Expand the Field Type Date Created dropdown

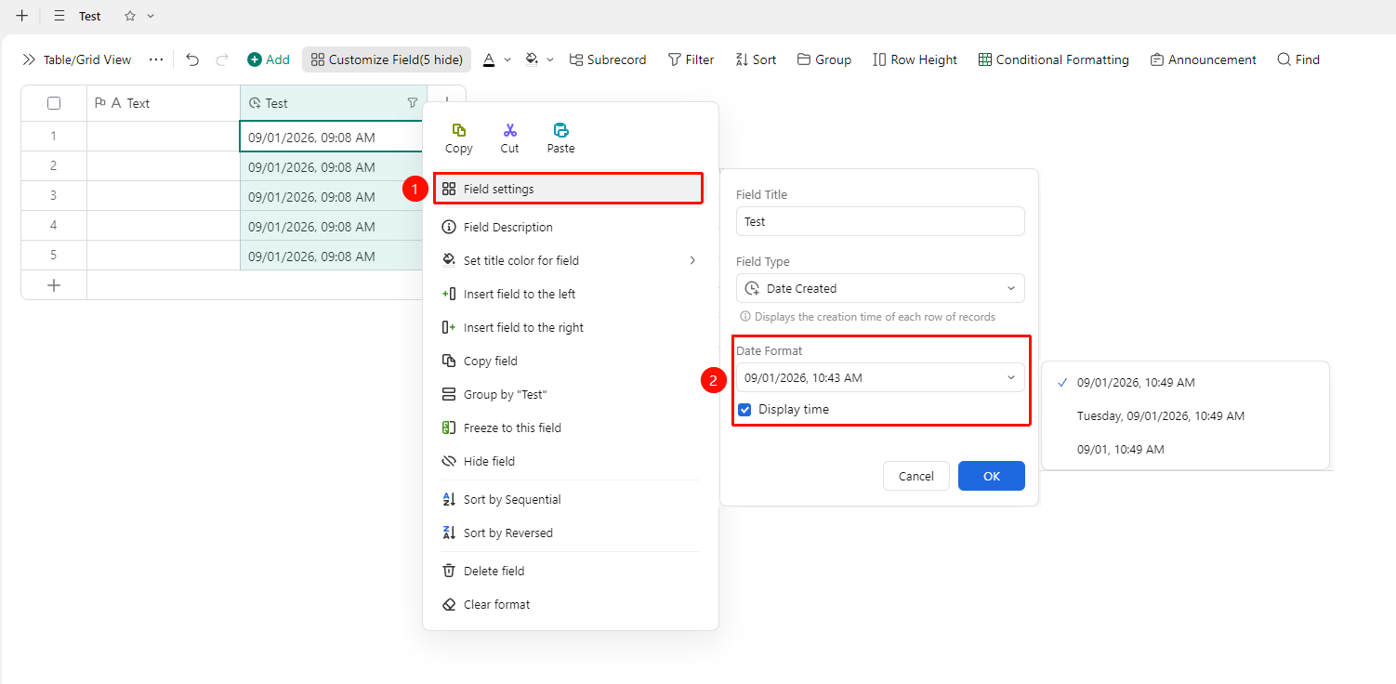[x=880, y=288]
